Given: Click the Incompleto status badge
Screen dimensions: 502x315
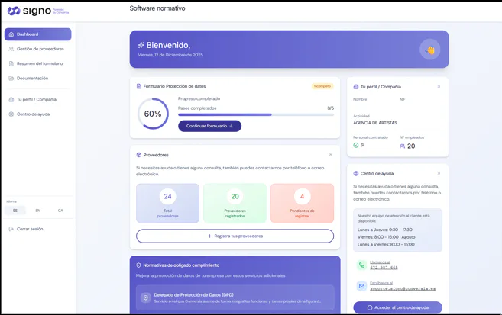Looking at the screenshot, I should pos(322,86).
